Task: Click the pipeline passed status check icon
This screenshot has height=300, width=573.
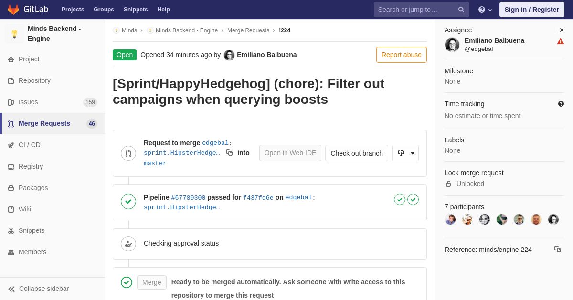Action: point(128,201)
